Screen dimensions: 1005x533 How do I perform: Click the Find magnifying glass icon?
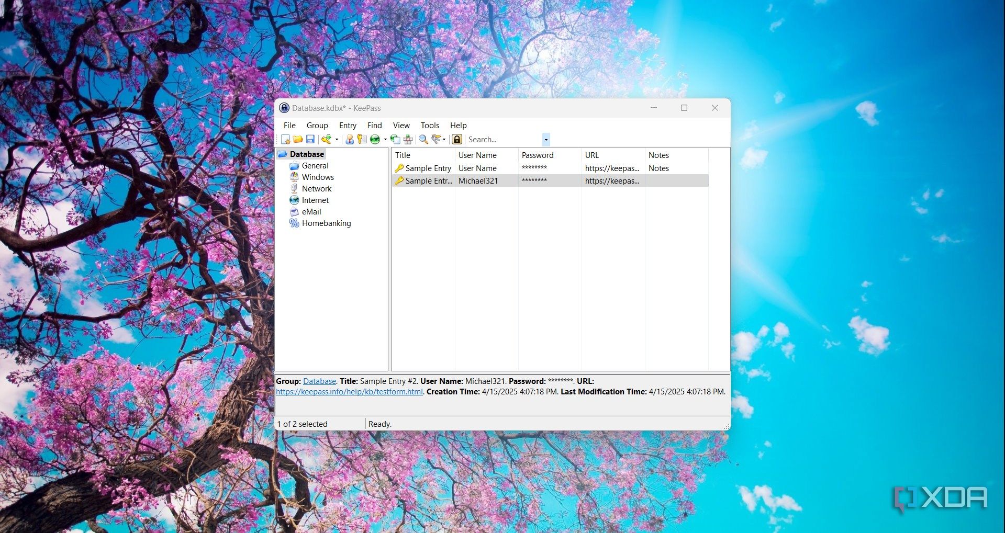(423, 139)
